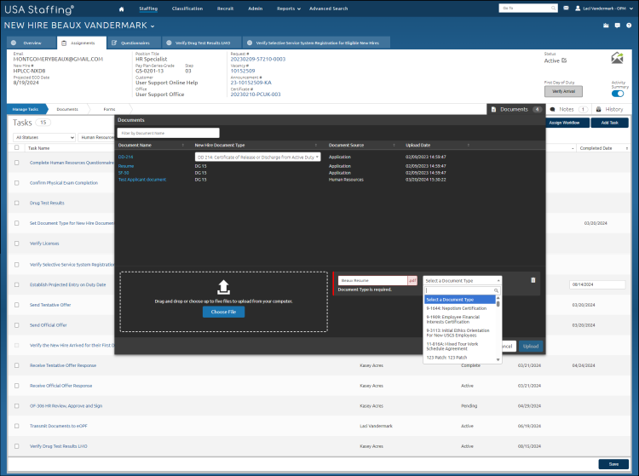This screenshot has height=476, width=639.
Task: Check the Verify Licenses task box
Action: point(17,244)
